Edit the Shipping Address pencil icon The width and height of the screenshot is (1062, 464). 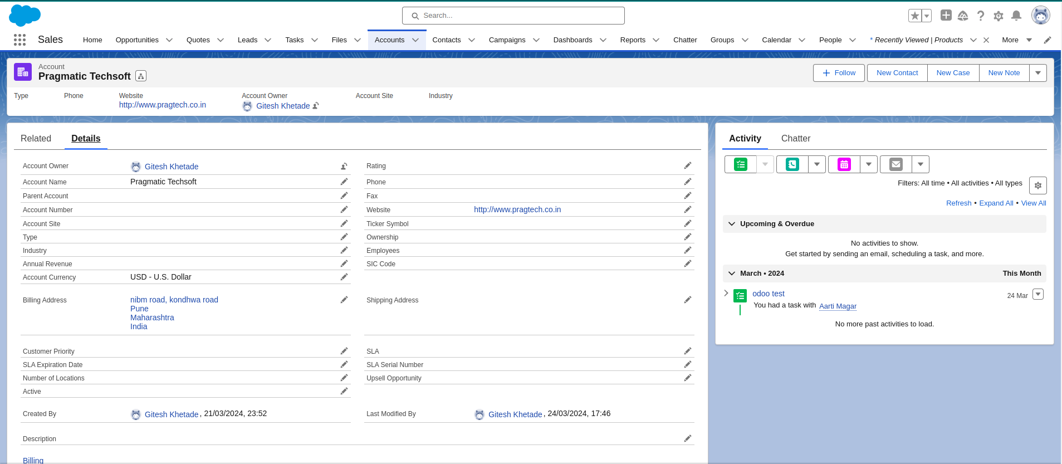click(x=688, y=300)
